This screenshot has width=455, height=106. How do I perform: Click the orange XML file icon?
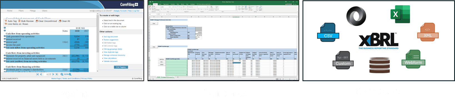(428, 32)
